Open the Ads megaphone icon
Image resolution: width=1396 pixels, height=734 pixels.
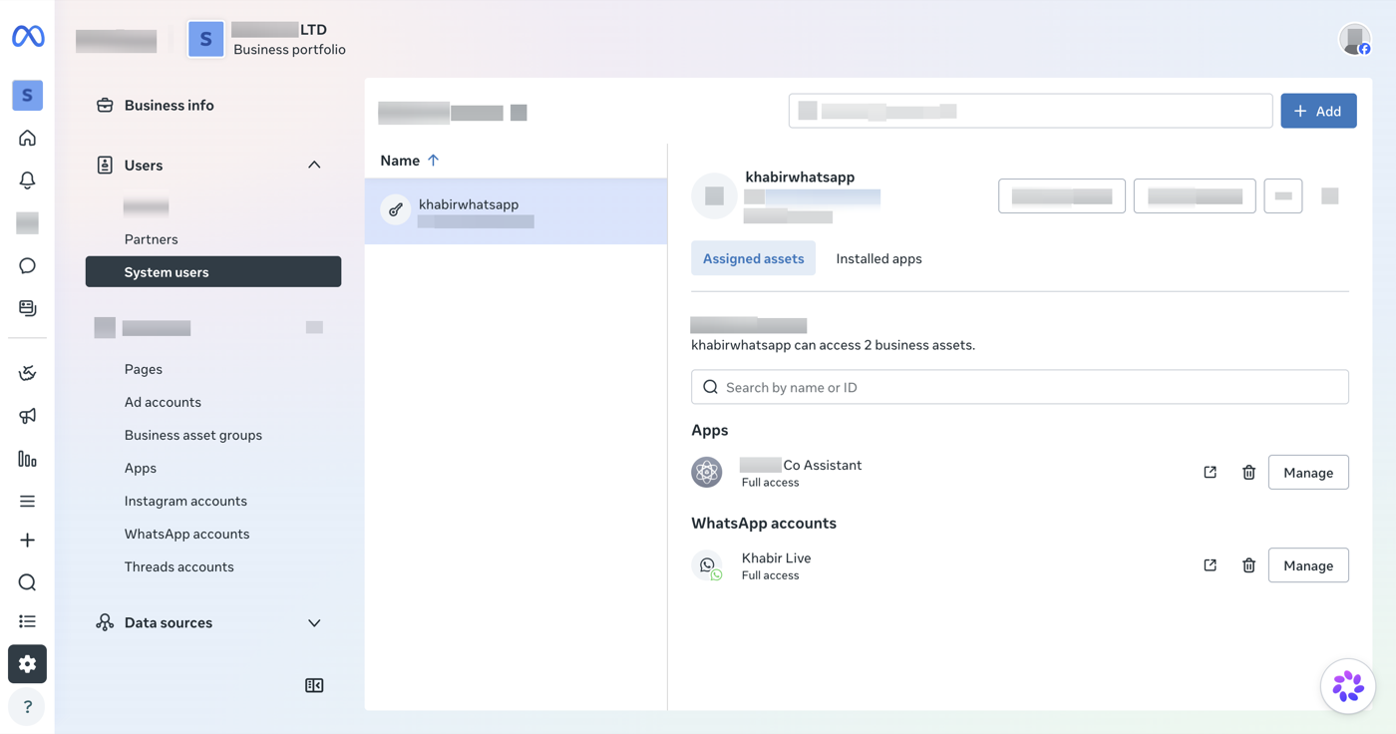(28, 416)
